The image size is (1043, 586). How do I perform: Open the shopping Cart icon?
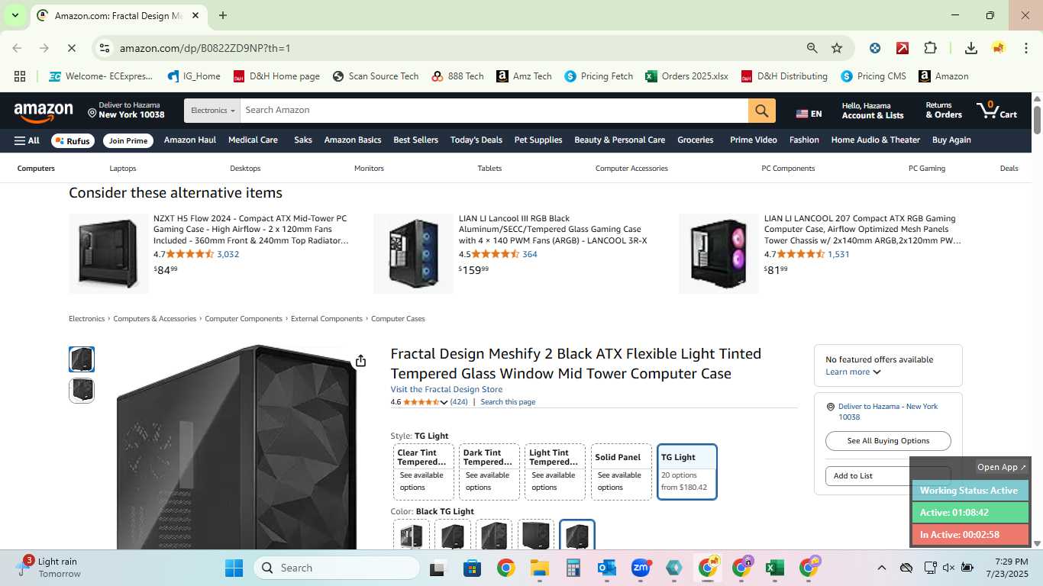click(x=996, y=111)
